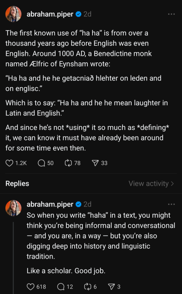The height and width of the screenshot is (294, 182).
Task: Open the three-dot menu on the main post
Action: coord(171,14)
